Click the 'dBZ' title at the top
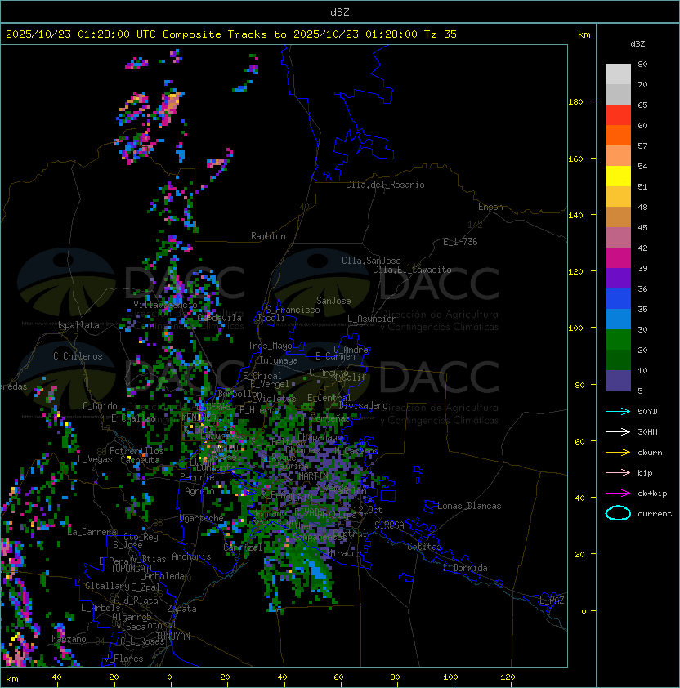680x688 pixels. [340, 12]
